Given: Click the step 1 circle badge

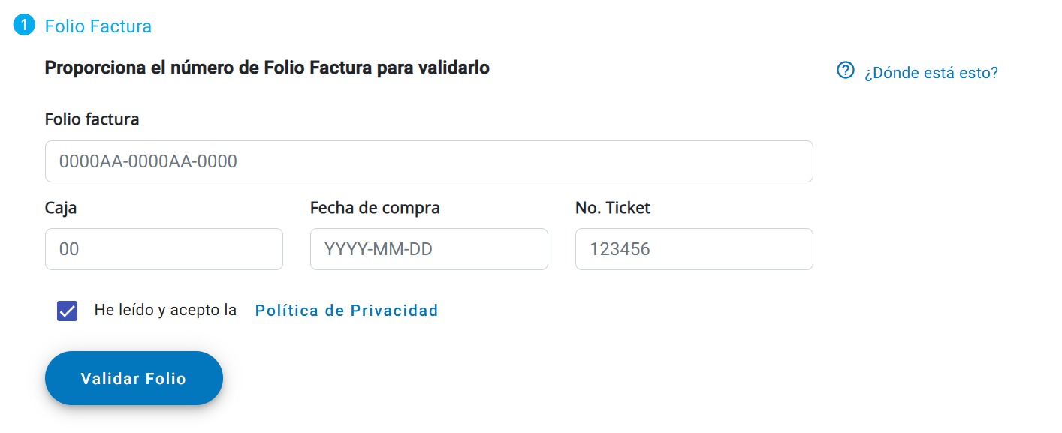Looking at the screenshot, I should click(24, 25).
